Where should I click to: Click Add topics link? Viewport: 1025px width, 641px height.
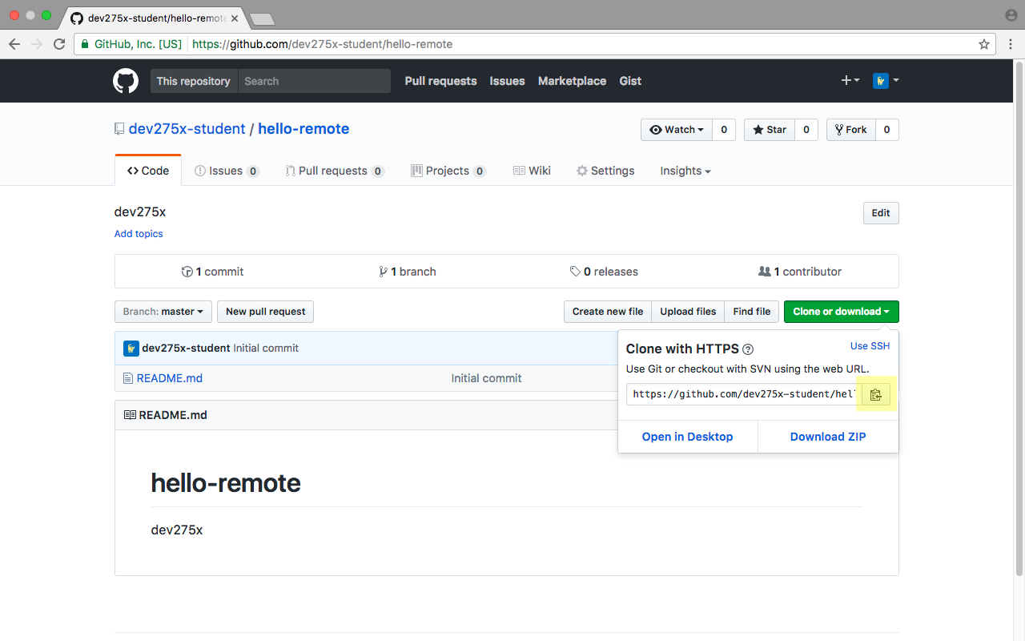pyautogui.click(x=139, y=234)
